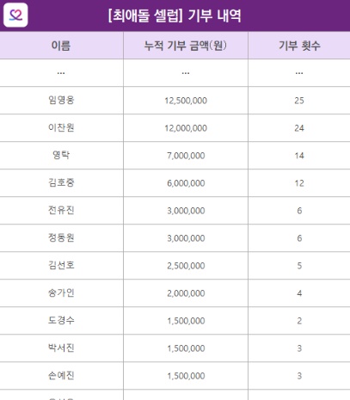Select the 1,500,000 amount in 박서진's row
The image size is (350, 400).
click(x=186, y=348)
